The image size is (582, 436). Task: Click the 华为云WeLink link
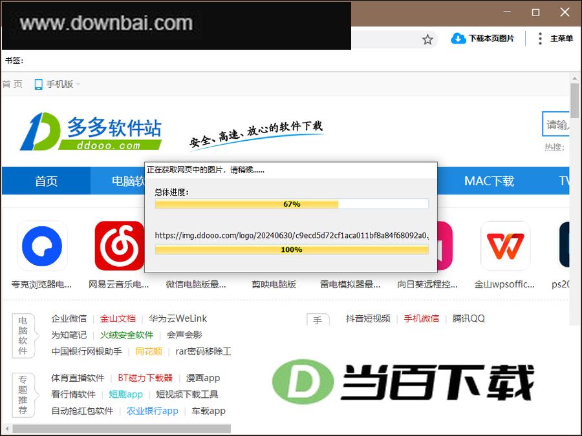(x=178, y=318)
